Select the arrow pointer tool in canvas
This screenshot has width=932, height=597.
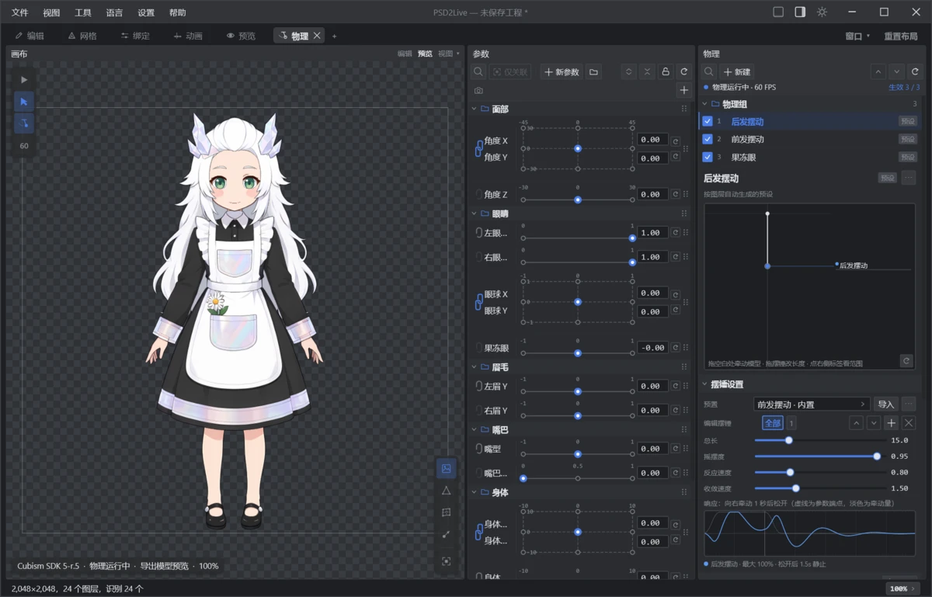24,102
